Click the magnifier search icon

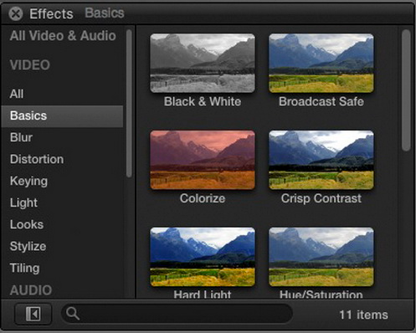[73, 314]
